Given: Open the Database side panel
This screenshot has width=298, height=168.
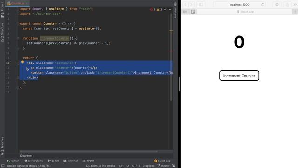Looking at the screenshot, I should [175, 10].
